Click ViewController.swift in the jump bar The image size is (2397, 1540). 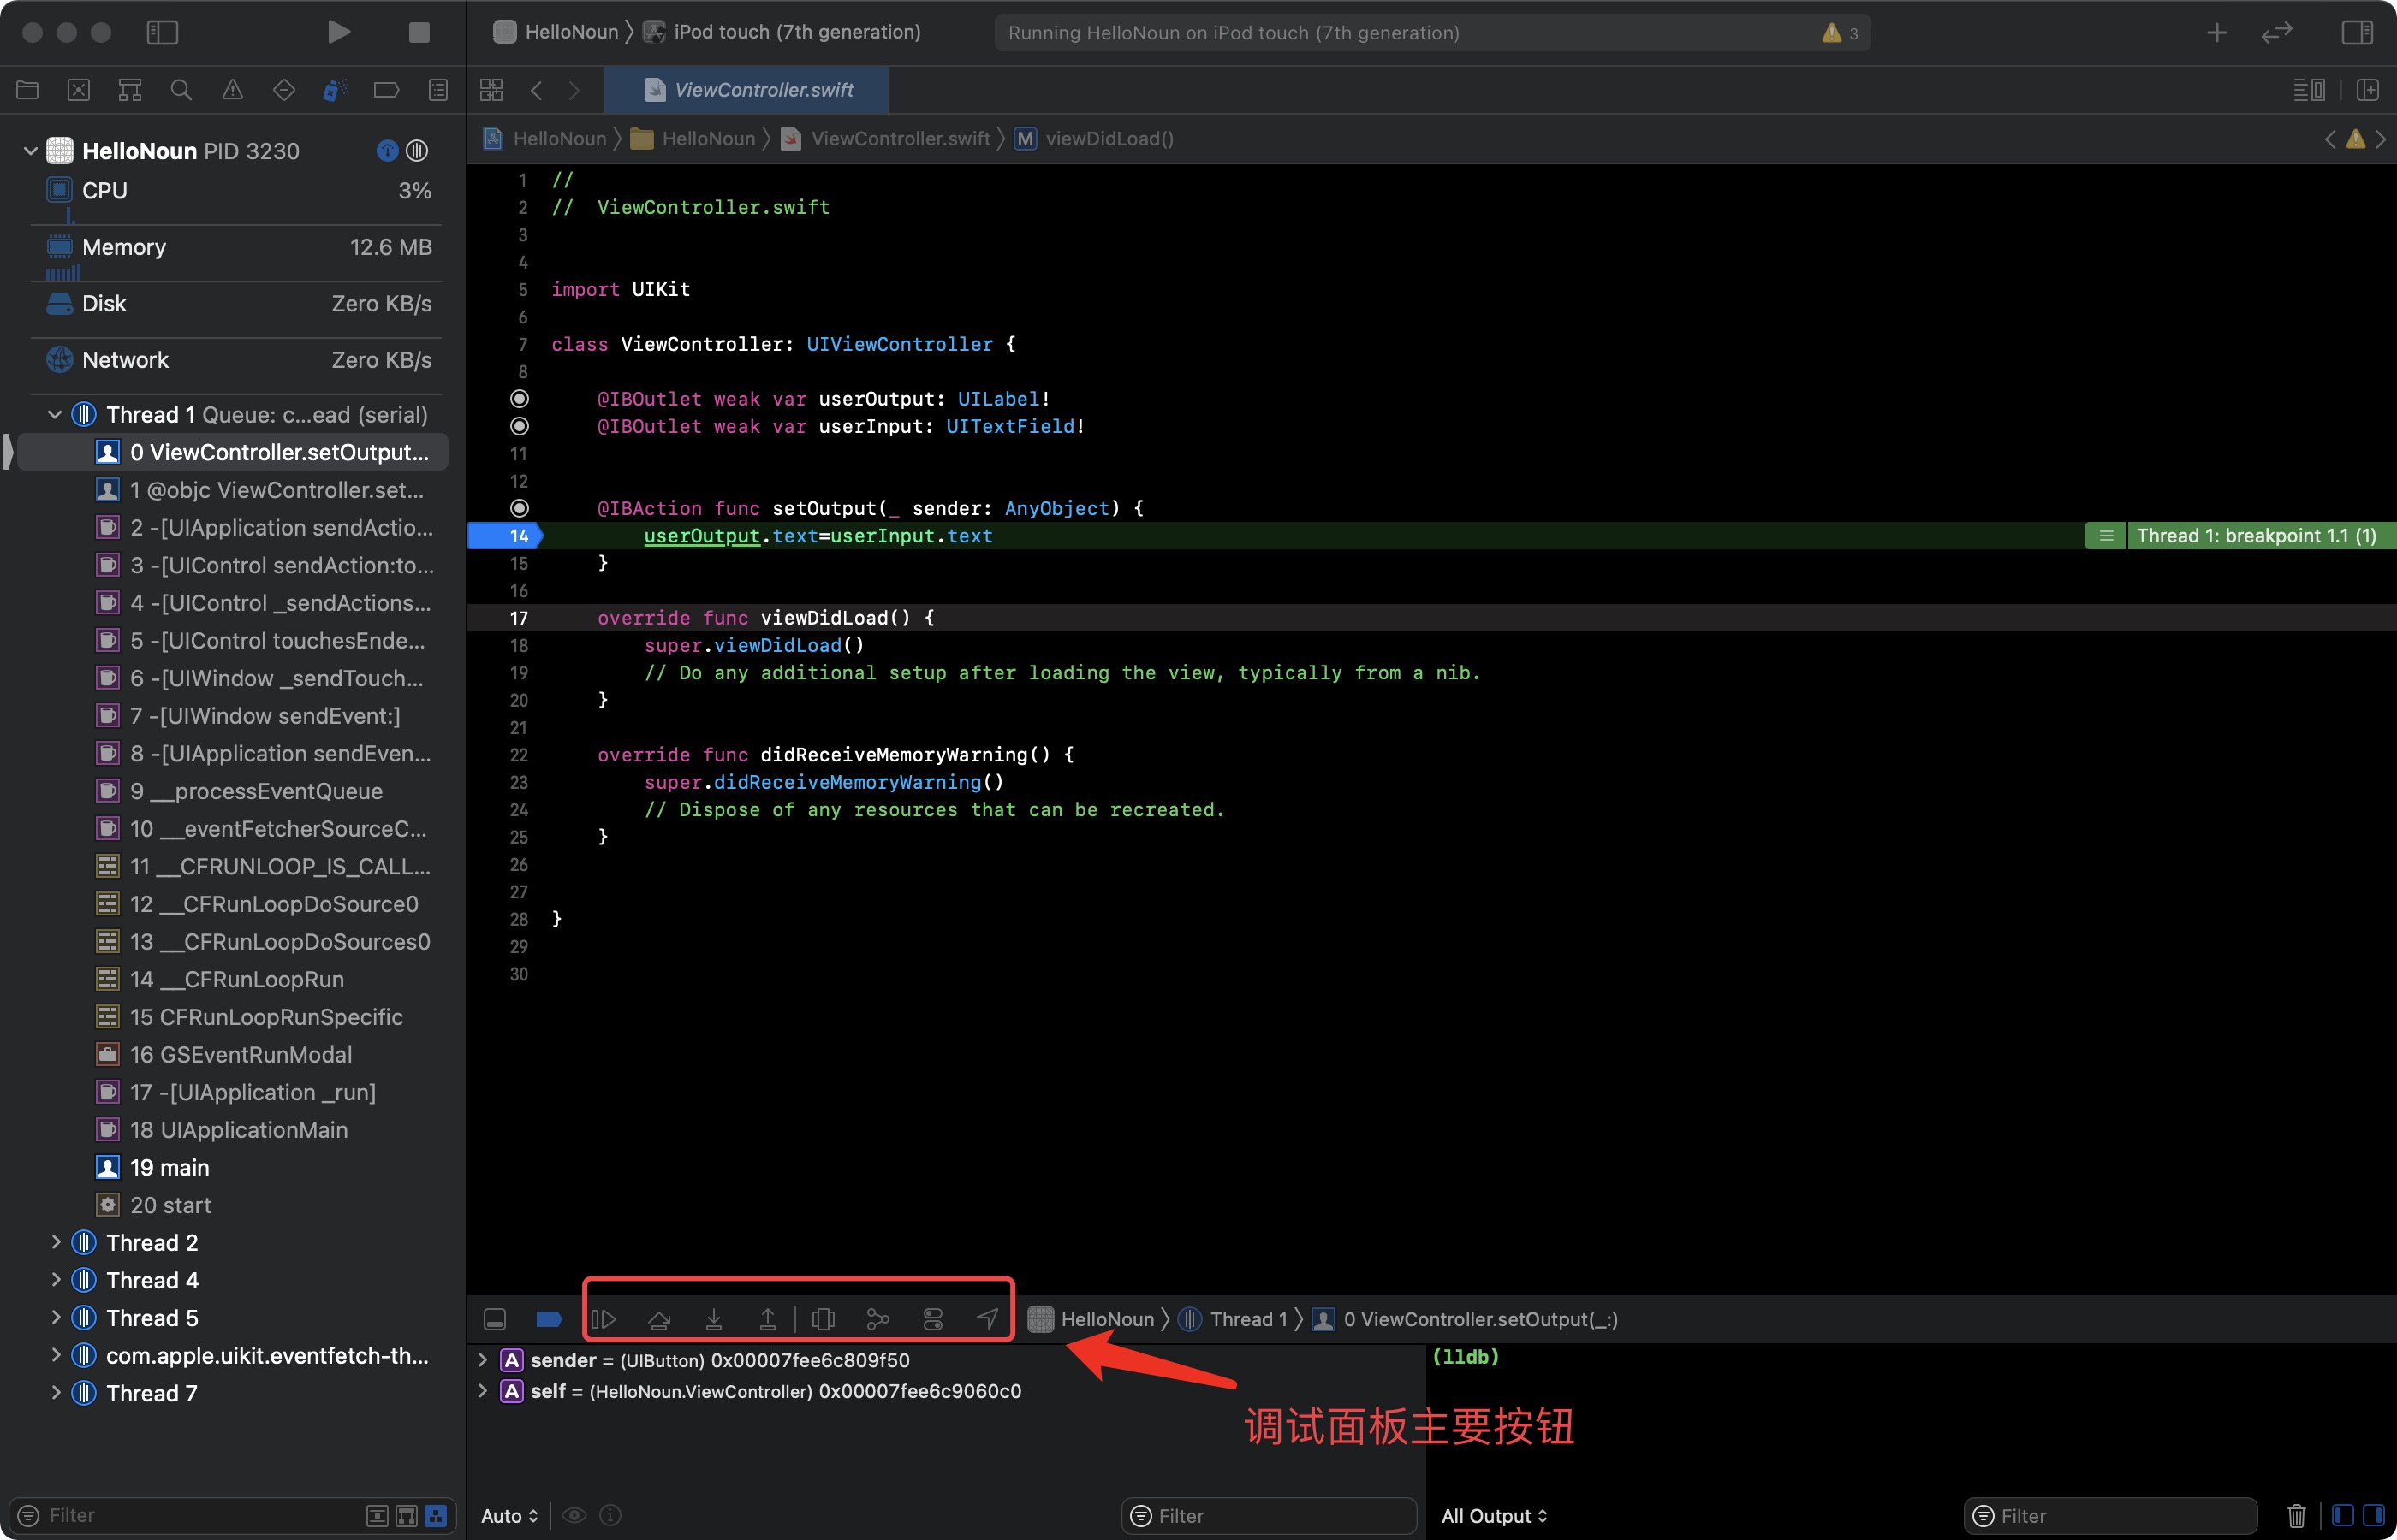click(885, 138)
